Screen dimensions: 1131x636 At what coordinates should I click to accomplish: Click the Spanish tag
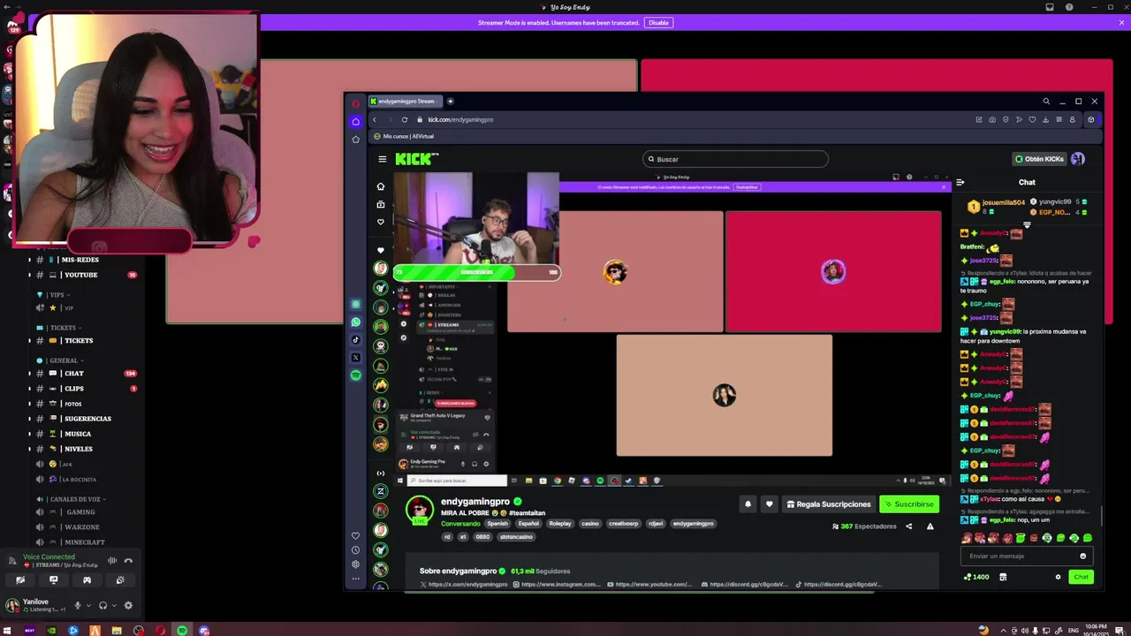497,524
